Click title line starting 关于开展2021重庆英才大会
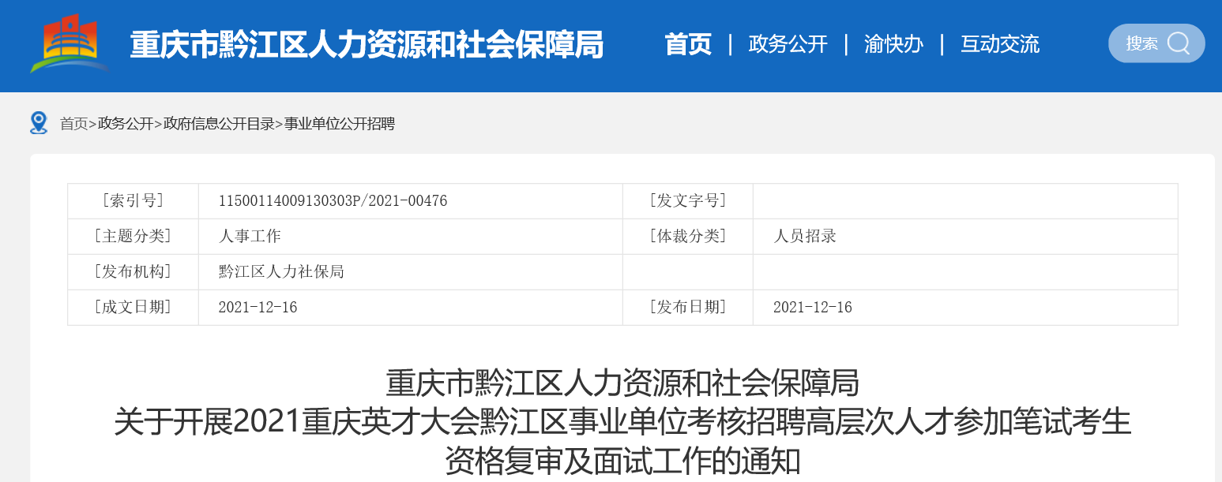Screen dimensions: 1222x482 click(x=622, y=422)
